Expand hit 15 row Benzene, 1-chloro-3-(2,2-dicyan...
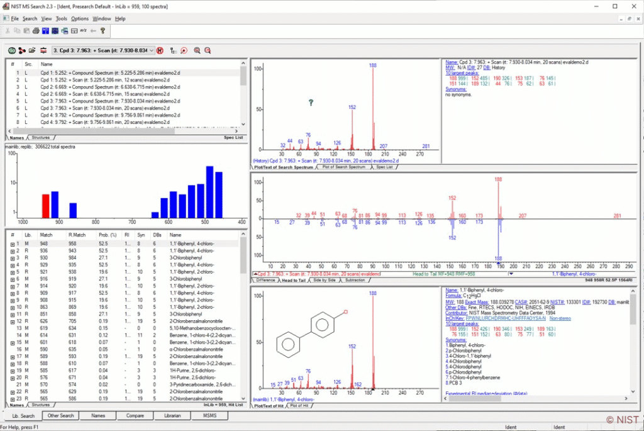 13,343
